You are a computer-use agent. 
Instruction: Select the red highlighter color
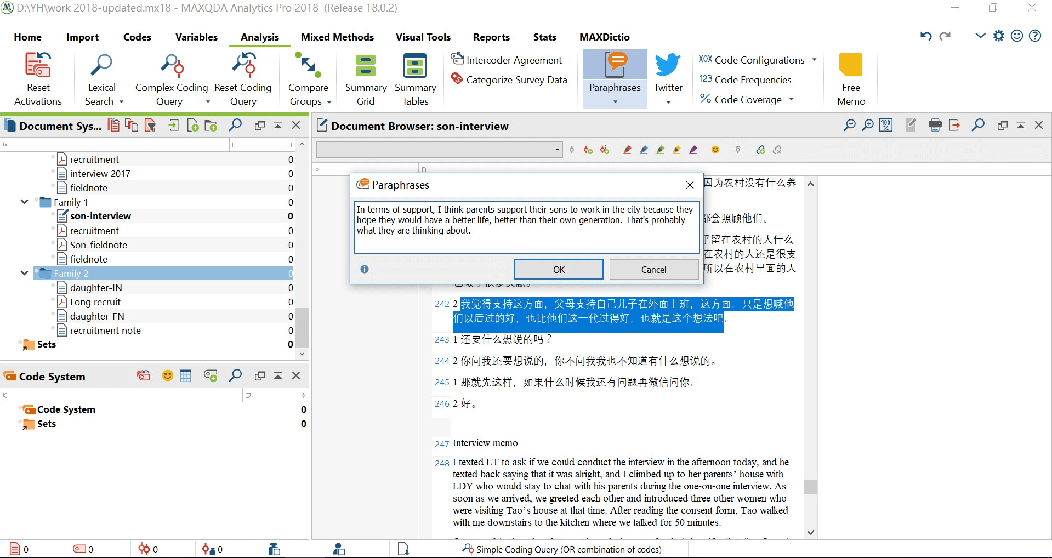coord(627,150)
